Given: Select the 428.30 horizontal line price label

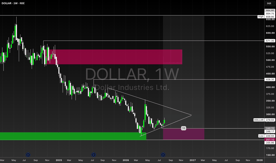Looking at the screenshot, I should click(x=270, y=79).
